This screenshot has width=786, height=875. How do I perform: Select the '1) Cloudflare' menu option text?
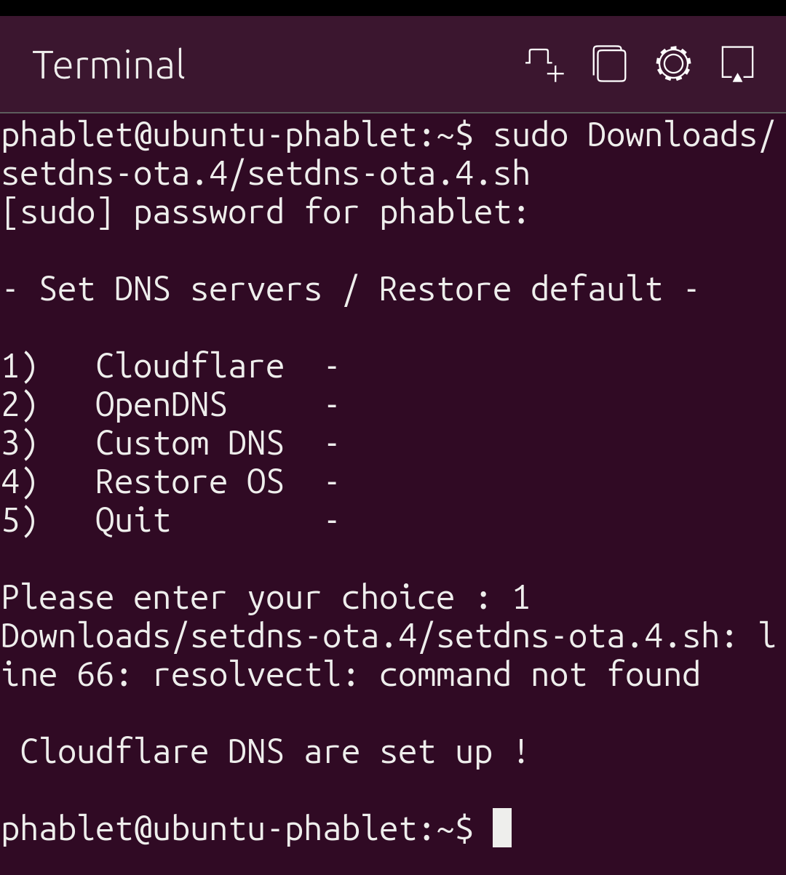167,366
